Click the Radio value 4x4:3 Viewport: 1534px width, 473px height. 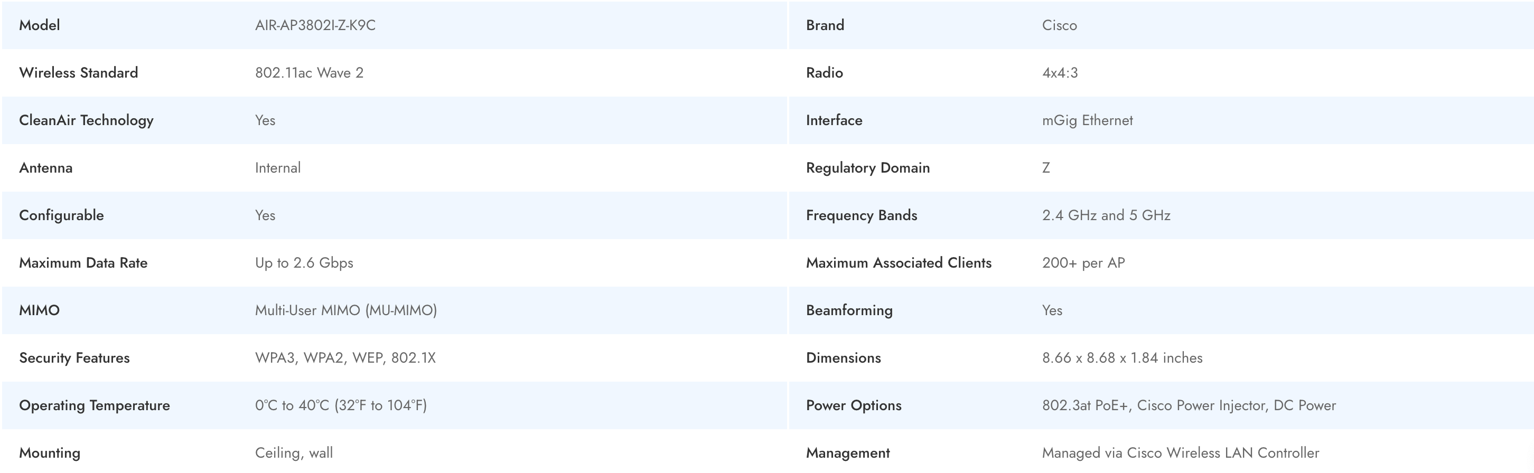1060,72
